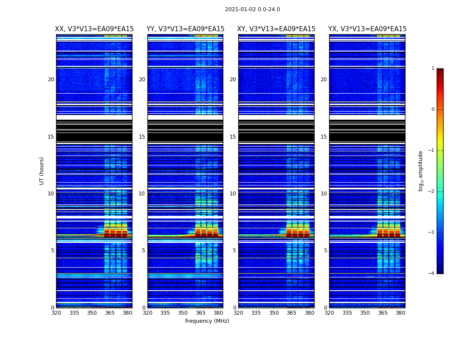Select the XX panel title text
Screen dimensions: 450x342
coord(94,29)
